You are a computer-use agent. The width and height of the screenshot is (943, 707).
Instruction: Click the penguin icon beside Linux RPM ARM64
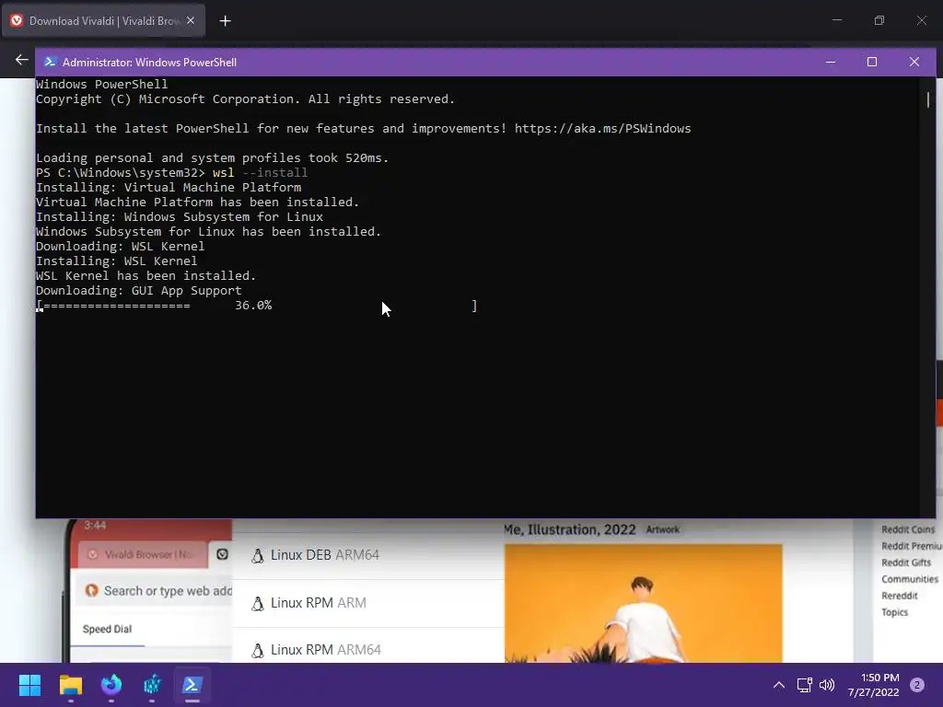click(258, 651)
